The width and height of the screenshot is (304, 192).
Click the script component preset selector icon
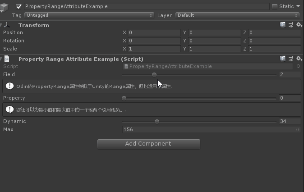(x=290, y=59)
